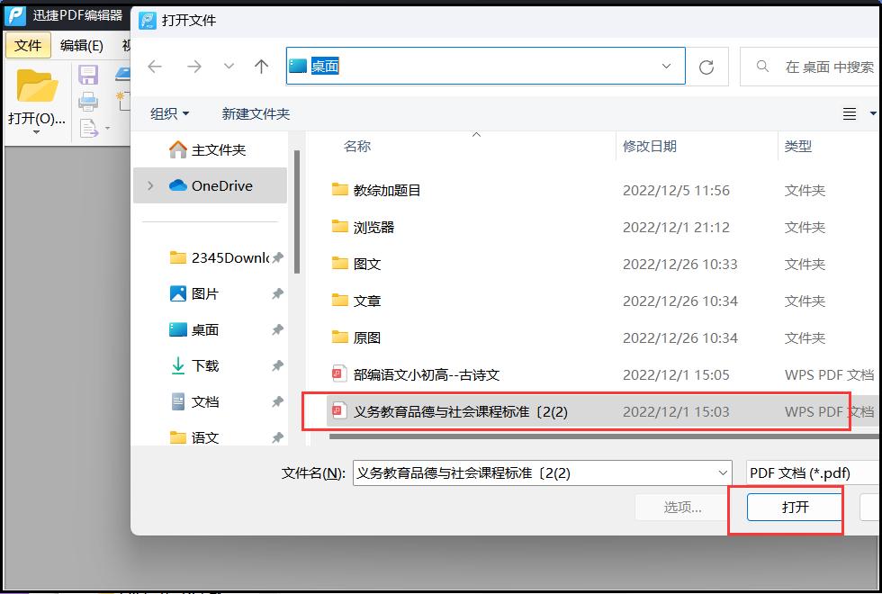Click the back navigation arrow in the dialog
The height and width of the screenshot is (594, 882).
[154, 66]
